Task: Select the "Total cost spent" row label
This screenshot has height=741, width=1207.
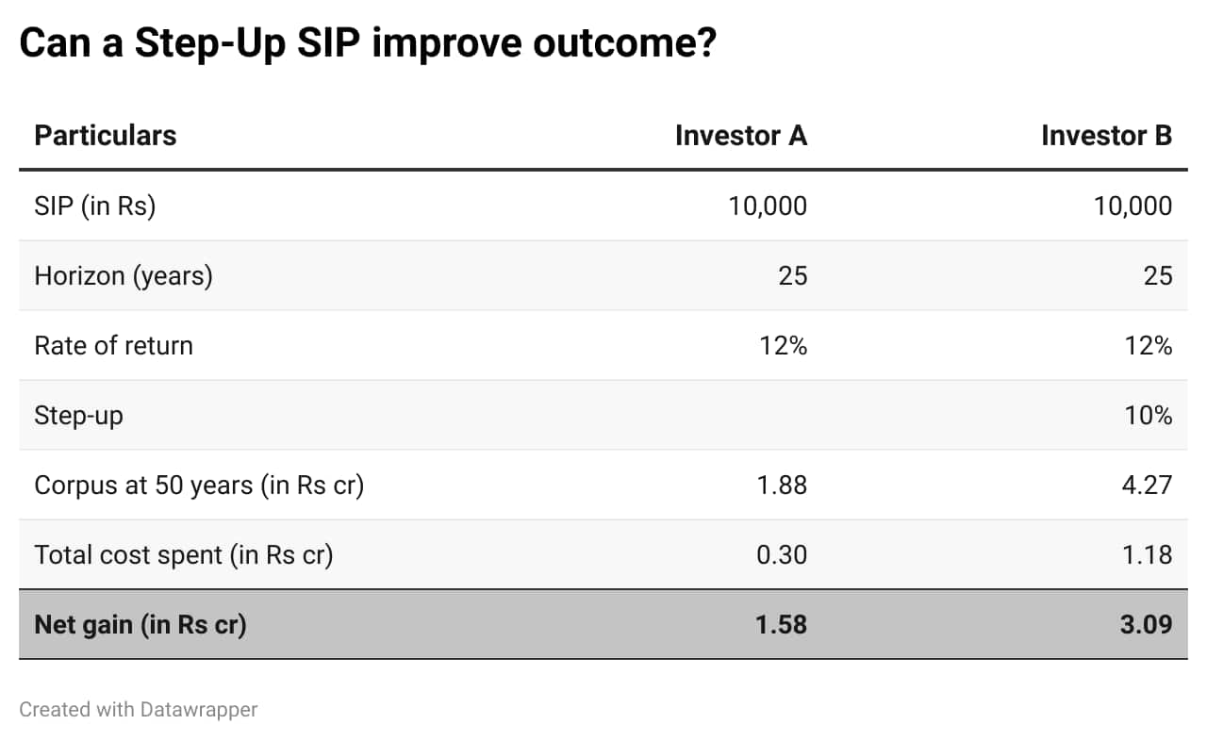Action: [x=183, y=554]
